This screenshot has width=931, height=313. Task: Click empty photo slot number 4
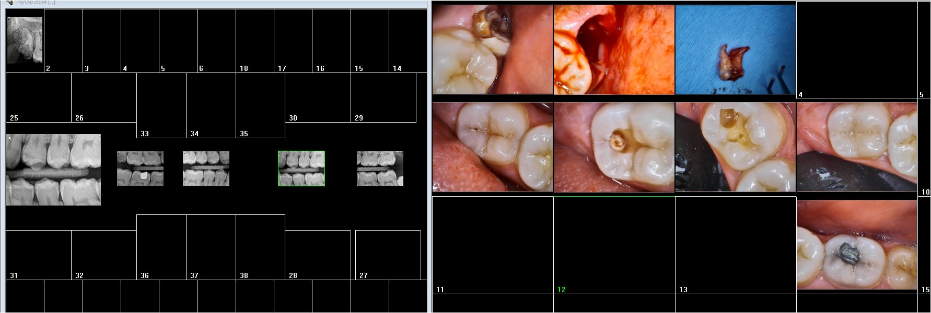coord(856,50)
